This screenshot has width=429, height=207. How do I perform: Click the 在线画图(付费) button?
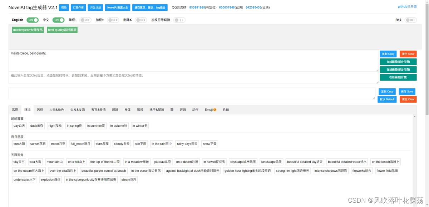point(398,77)
